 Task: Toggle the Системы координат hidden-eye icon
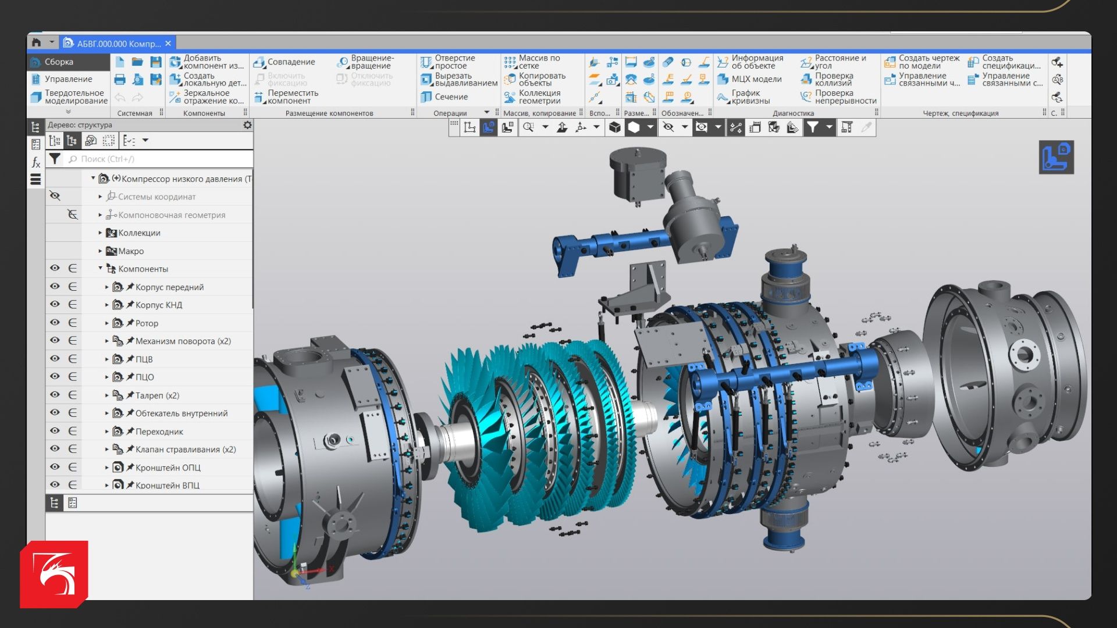tap(55, 197)
